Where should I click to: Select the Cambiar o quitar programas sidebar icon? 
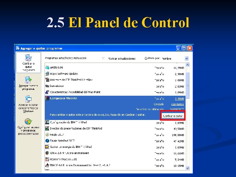click(28, 58)
